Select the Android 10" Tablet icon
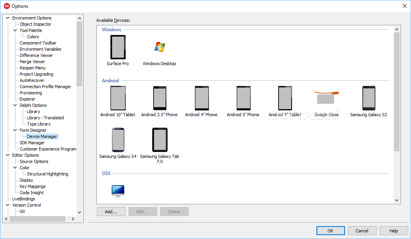Screen dimensions: 411x239 click(x=118, y=98)
